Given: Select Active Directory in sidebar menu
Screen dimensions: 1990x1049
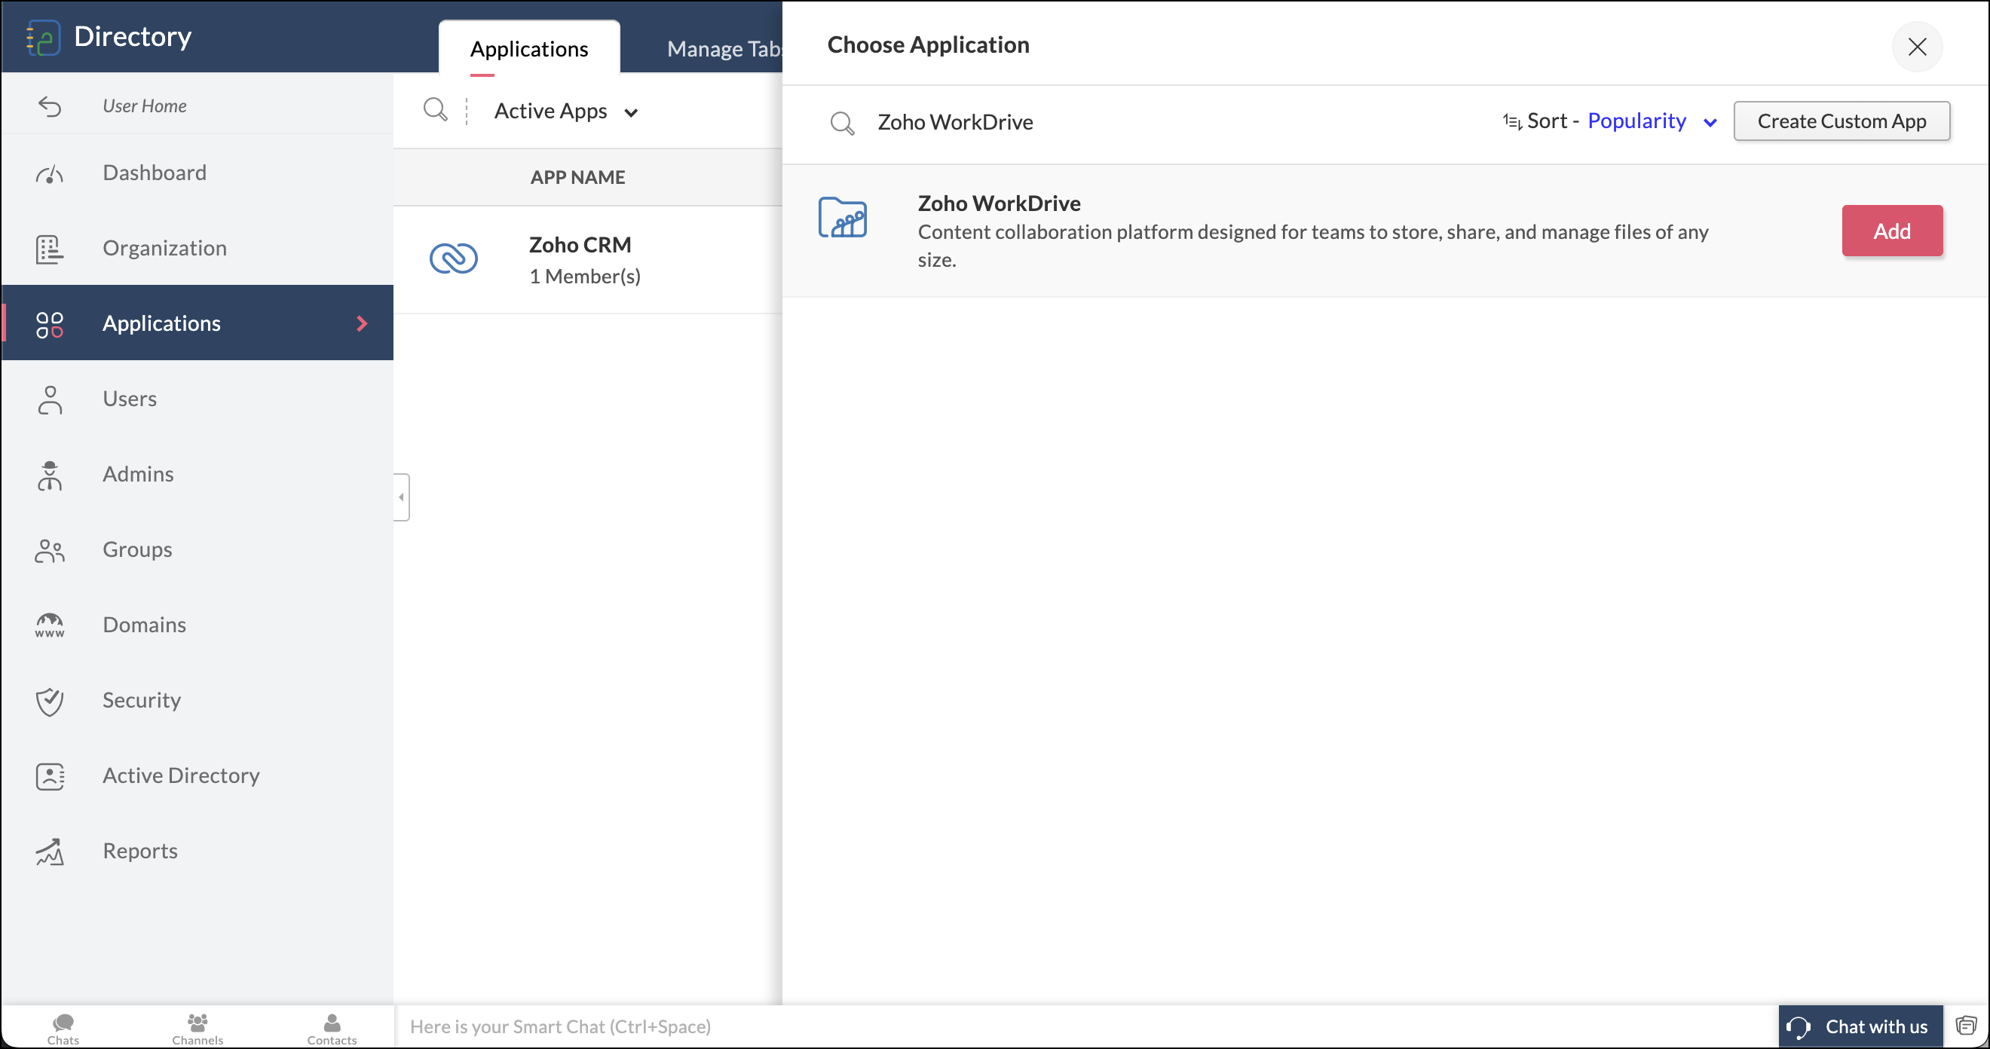Looking at the screenshot, I should coord(181,775).
